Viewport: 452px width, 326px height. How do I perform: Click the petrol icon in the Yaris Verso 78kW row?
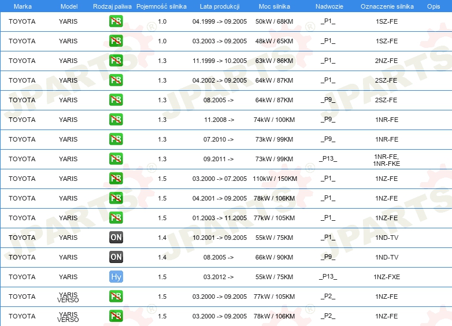tap(116, 316)
